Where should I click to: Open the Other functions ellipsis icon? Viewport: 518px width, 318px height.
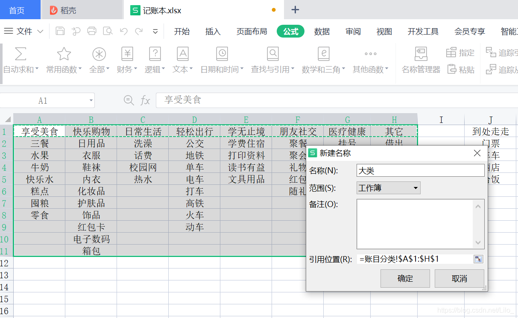[370, 54]
